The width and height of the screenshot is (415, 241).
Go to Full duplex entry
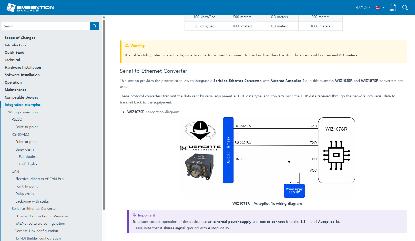point(28,157)
